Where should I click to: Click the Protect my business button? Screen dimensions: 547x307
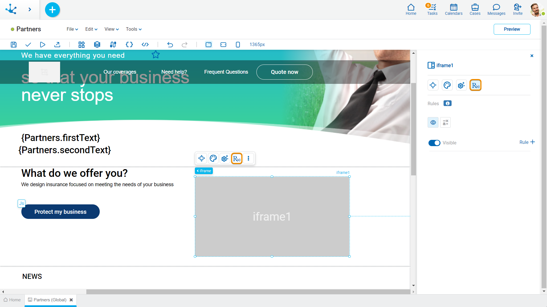point(60,211)
